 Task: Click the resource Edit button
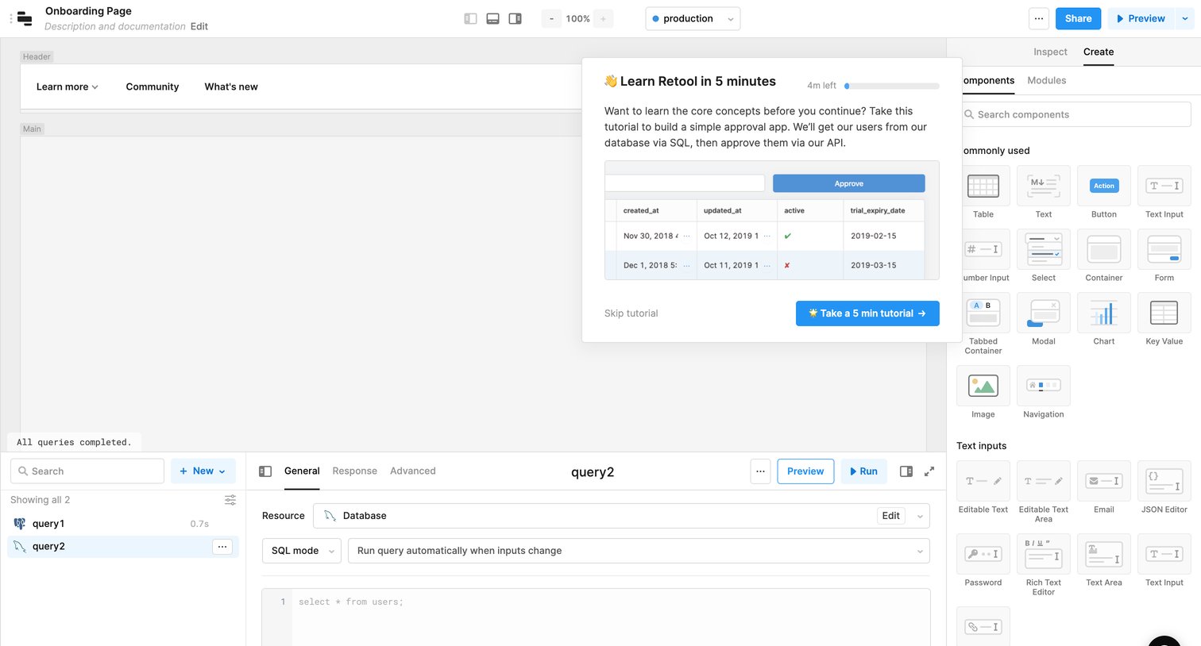point(891,516)
